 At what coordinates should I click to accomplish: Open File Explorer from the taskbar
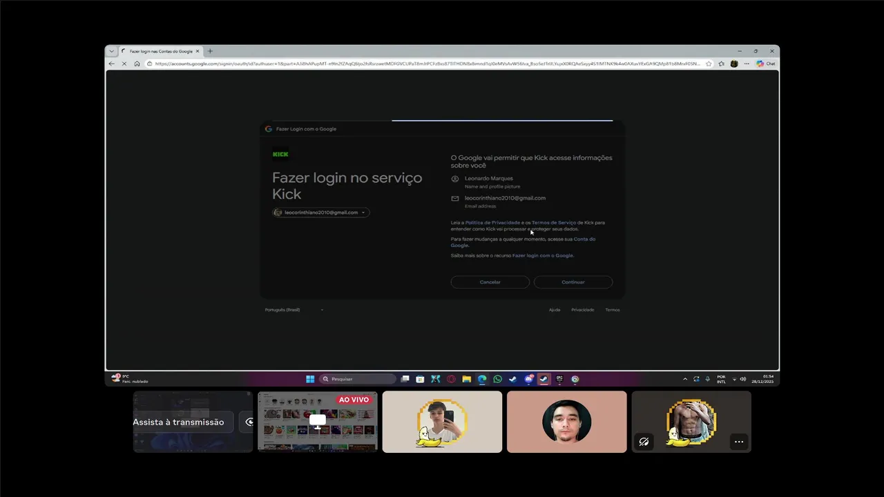pyautogui.click(x=467, y=379)
